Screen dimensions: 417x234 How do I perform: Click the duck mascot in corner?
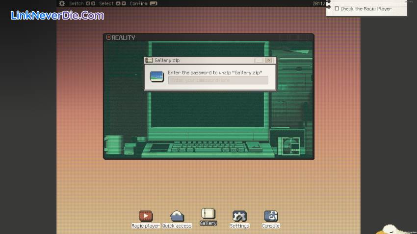(391, 229)
